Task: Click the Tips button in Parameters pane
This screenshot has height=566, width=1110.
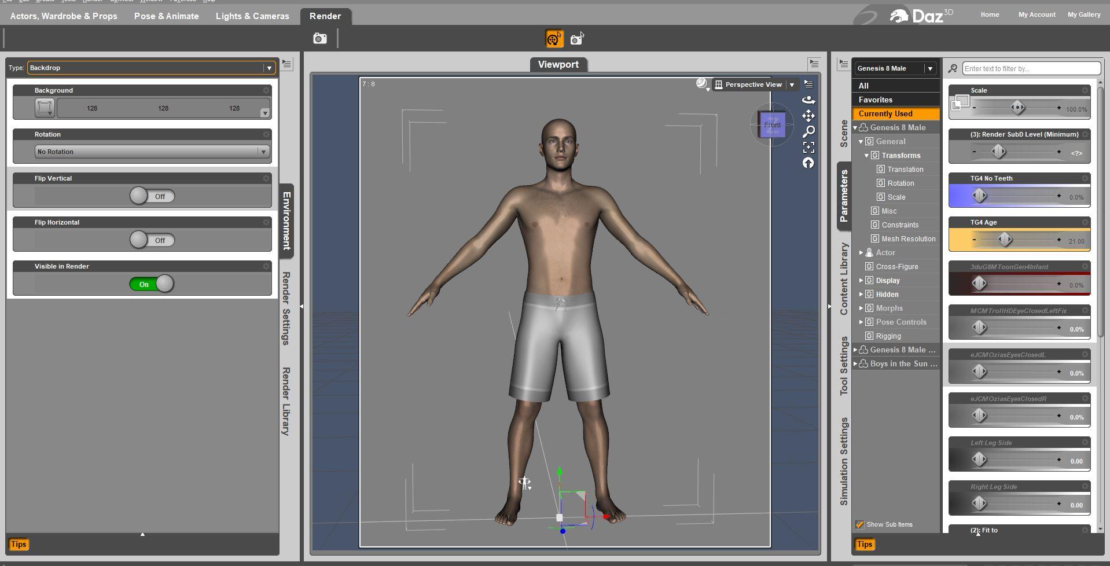Action: pyautogui.click(x=865, y=545)
